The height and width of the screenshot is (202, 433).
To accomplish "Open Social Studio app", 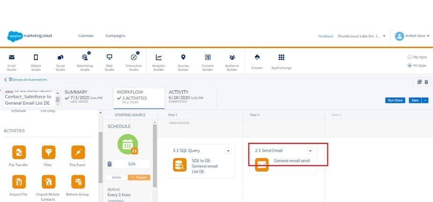I will [x=60, y=62].
